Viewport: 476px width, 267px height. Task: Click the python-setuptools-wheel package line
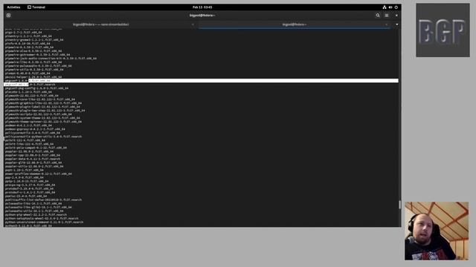coord(42,218)
